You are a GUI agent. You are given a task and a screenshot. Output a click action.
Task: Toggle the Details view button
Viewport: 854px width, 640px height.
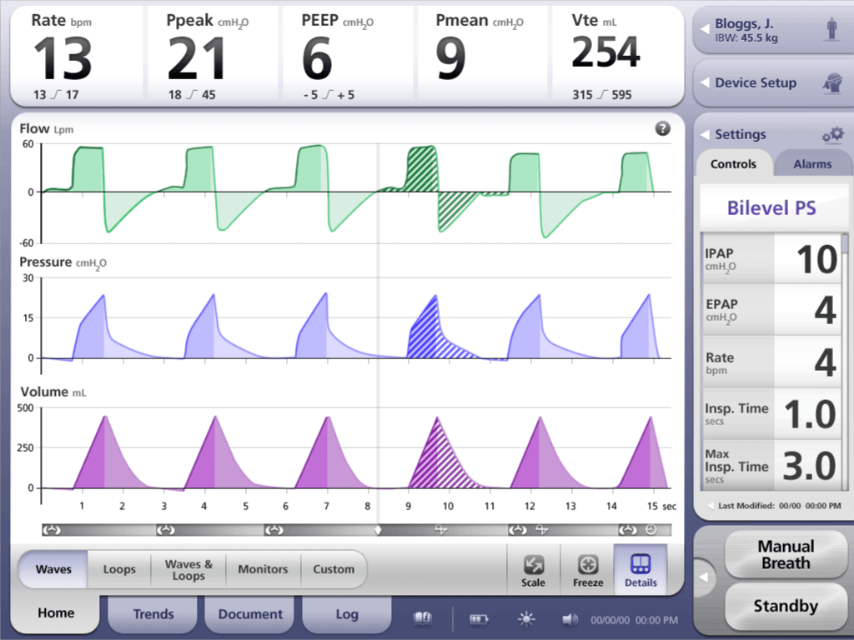640,569
